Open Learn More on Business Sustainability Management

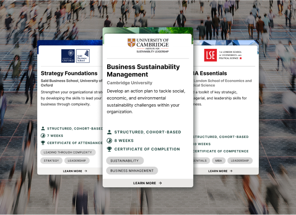pos(148,183)
